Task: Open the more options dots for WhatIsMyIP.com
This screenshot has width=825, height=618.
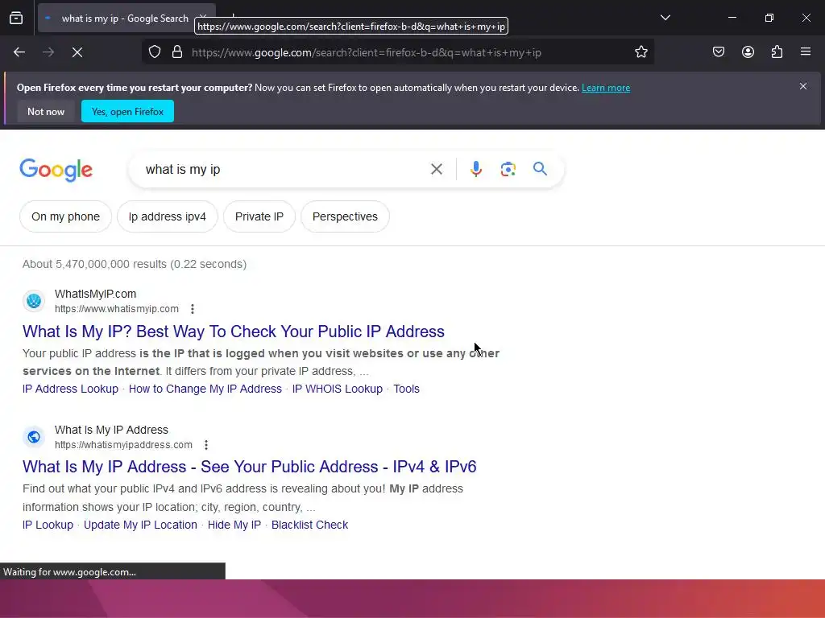Action: pos(193,309)
